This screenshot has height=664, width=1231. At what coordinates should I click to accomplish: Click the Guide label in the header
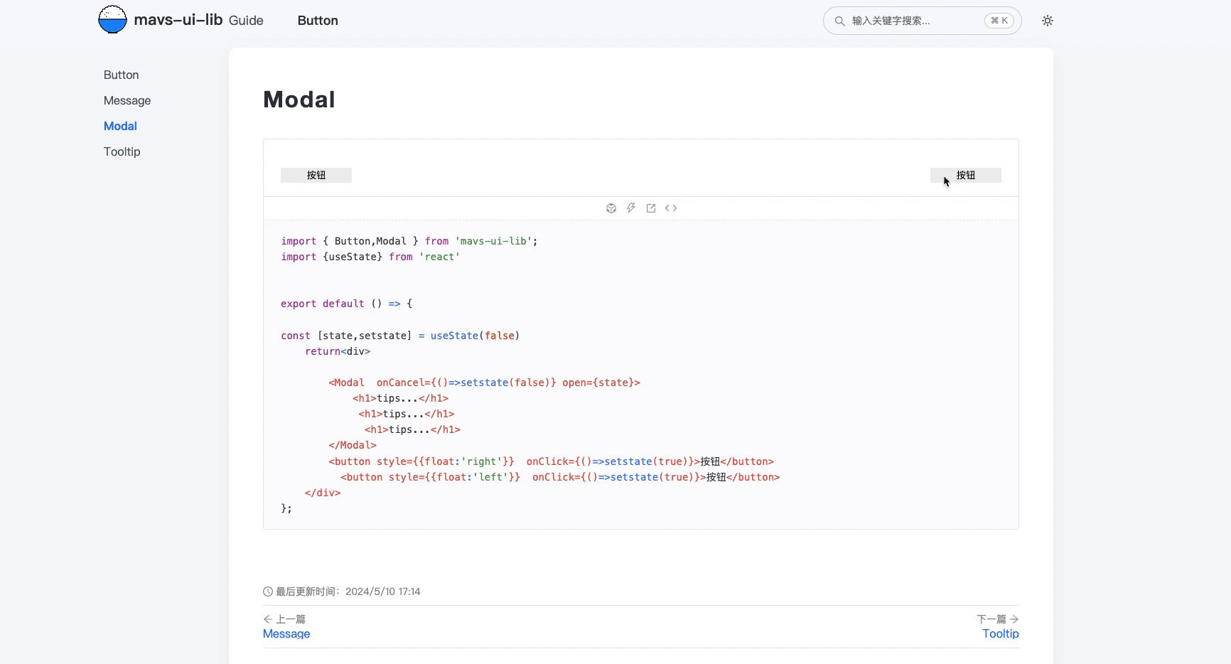pyautogui.click(x=246, y=21)
